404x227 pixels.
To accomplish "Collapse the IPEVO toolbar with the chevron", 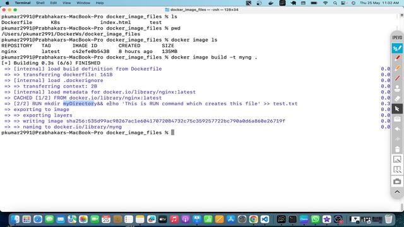I will (397, 192).
